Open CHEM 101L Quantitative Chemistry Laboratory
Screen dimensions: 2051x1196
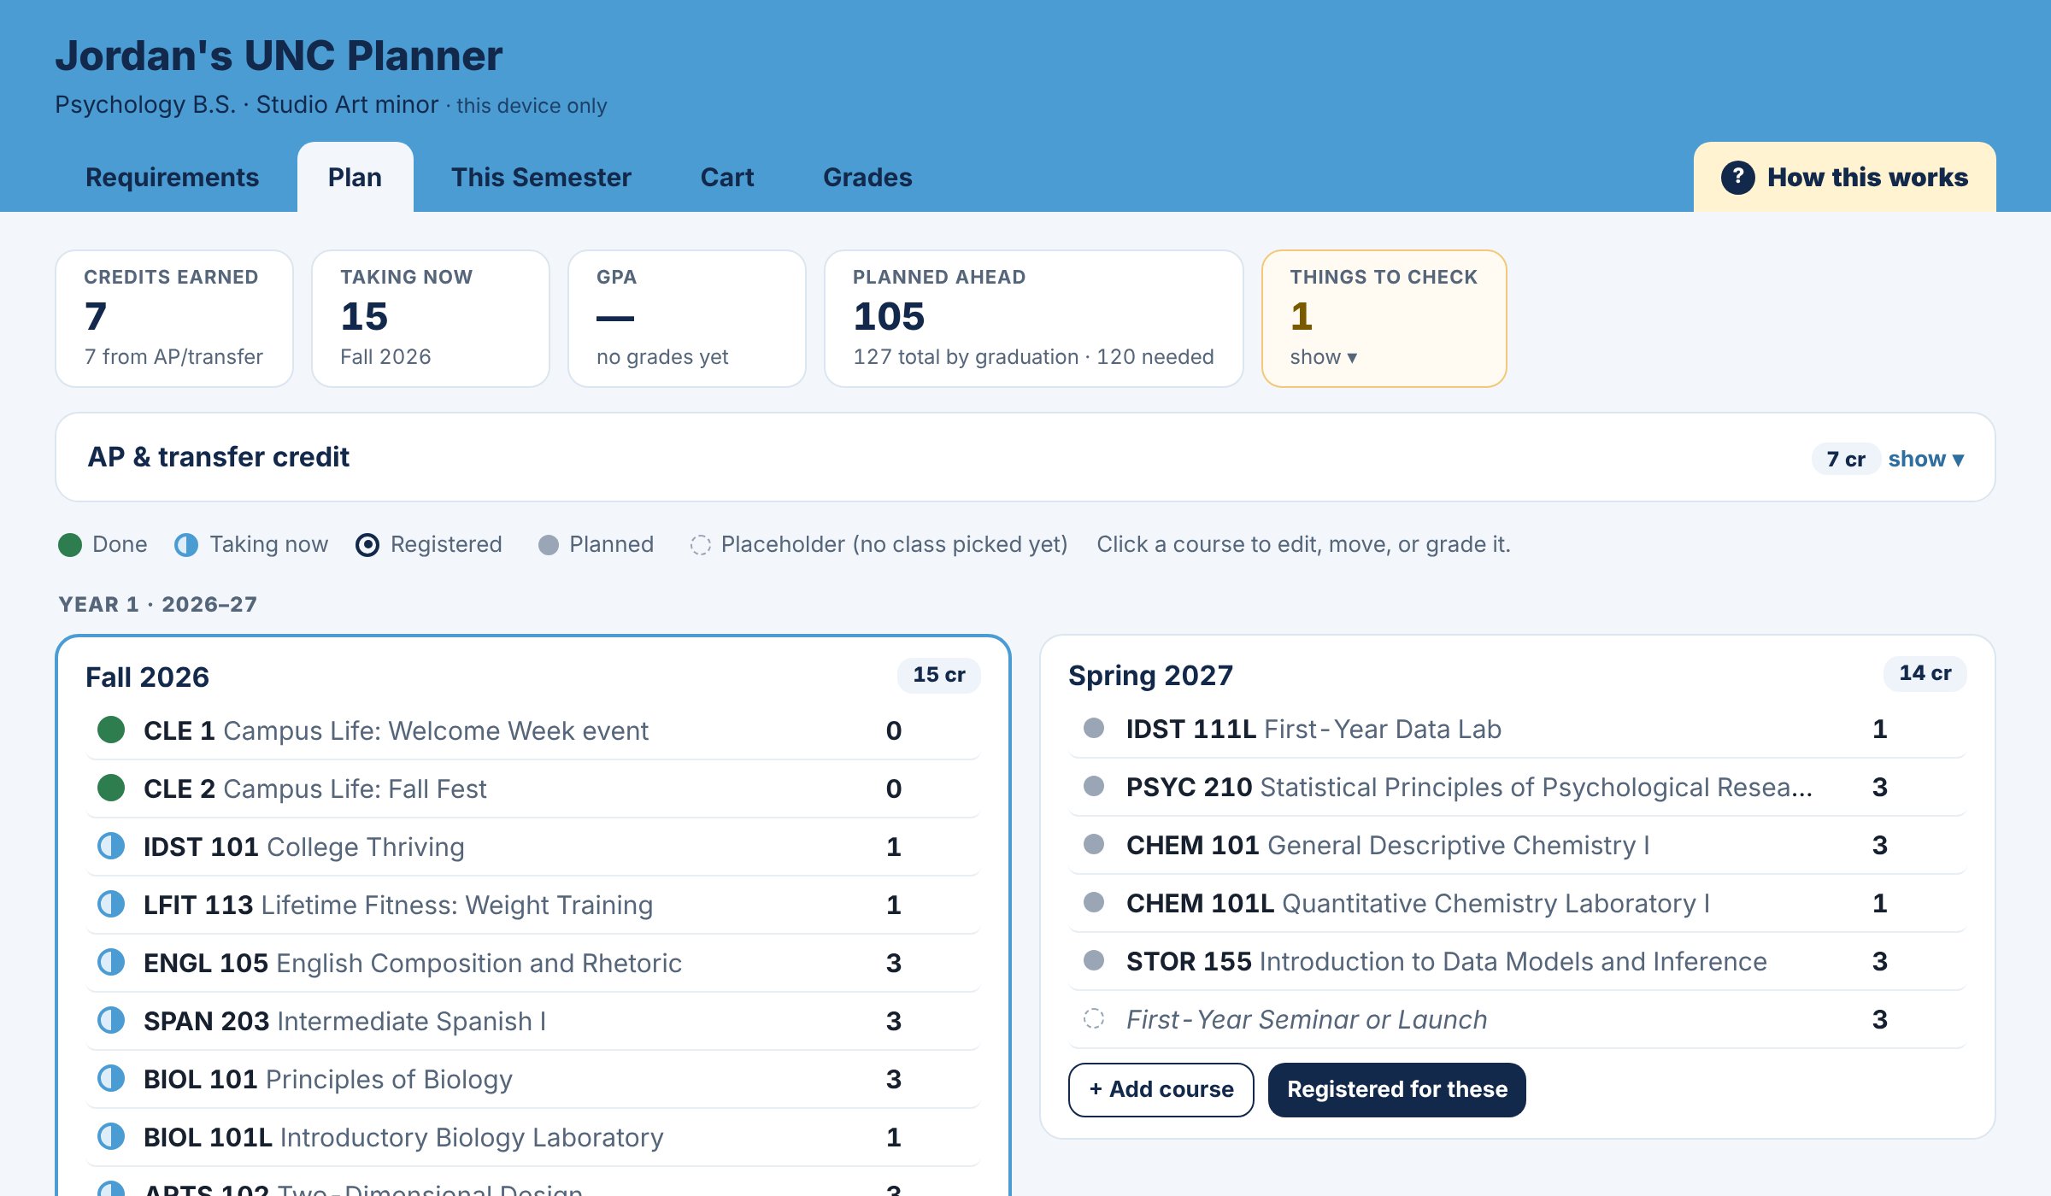(x=1517, y=903)
